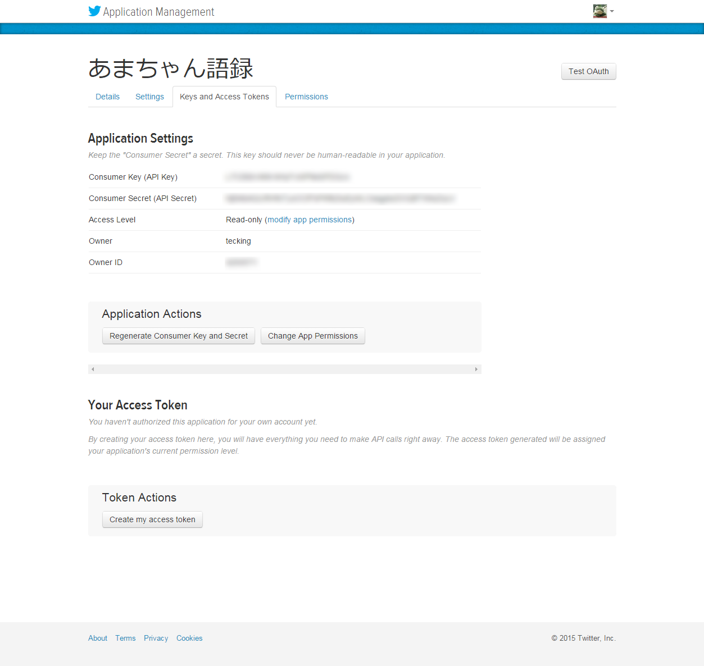Click the 'Token Actions' heading
This screenshot has width=704, height=666.
139,498
